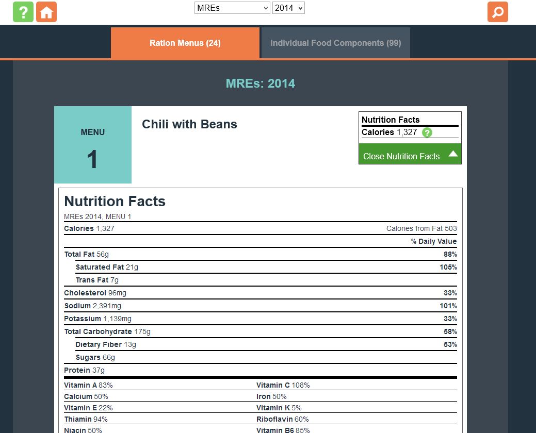This screenshot has height=433, width=536.
Task: Switch to Individual Food Components tab
Action: click(x=335, y=43)
